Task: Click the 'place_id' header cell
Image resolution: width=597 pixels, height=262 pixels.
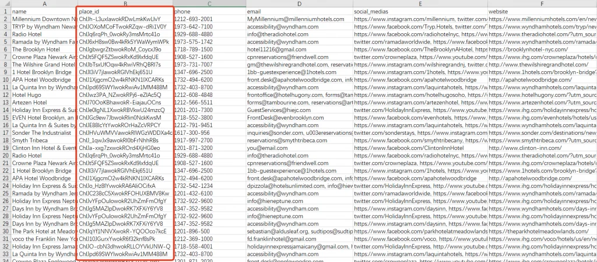Action: pos(125,12)
